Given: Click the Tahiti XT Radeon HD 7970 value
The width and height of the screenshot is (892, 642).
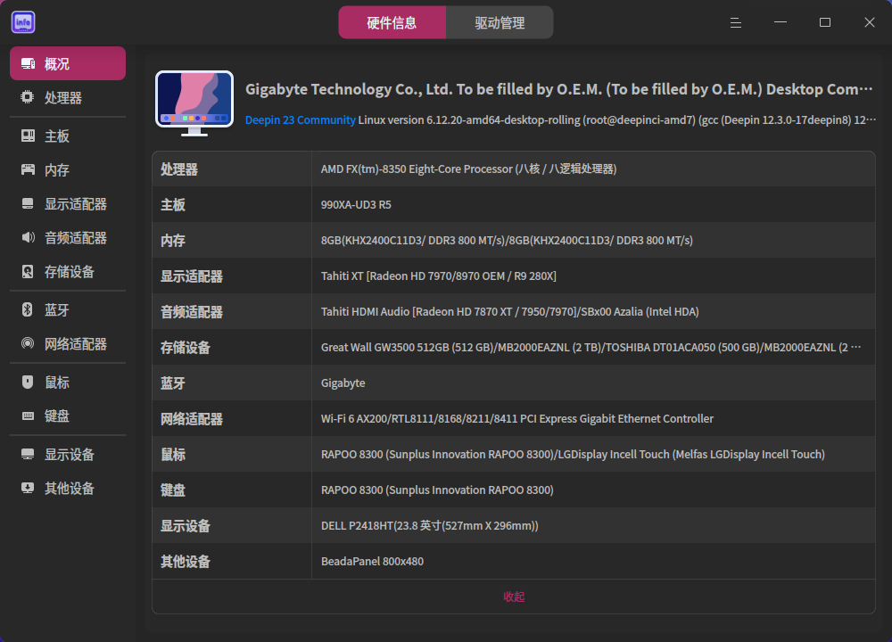Looking at the screenshot, I should point(439,276).
